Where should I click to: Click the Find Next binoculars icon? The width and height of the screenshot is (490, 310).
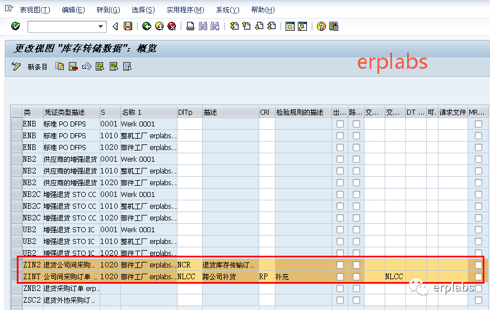click(215, 26)
